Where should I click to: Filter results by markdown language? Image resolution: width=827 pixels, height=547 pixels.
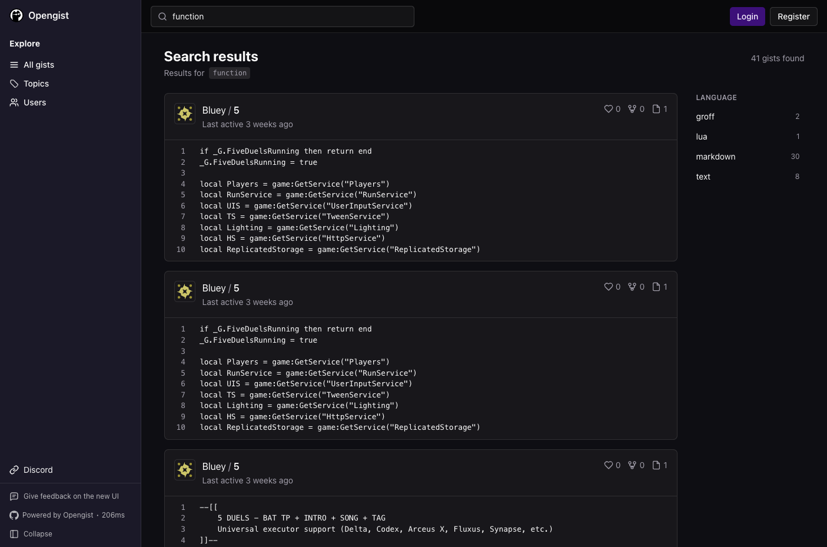(x=748, y=157)
